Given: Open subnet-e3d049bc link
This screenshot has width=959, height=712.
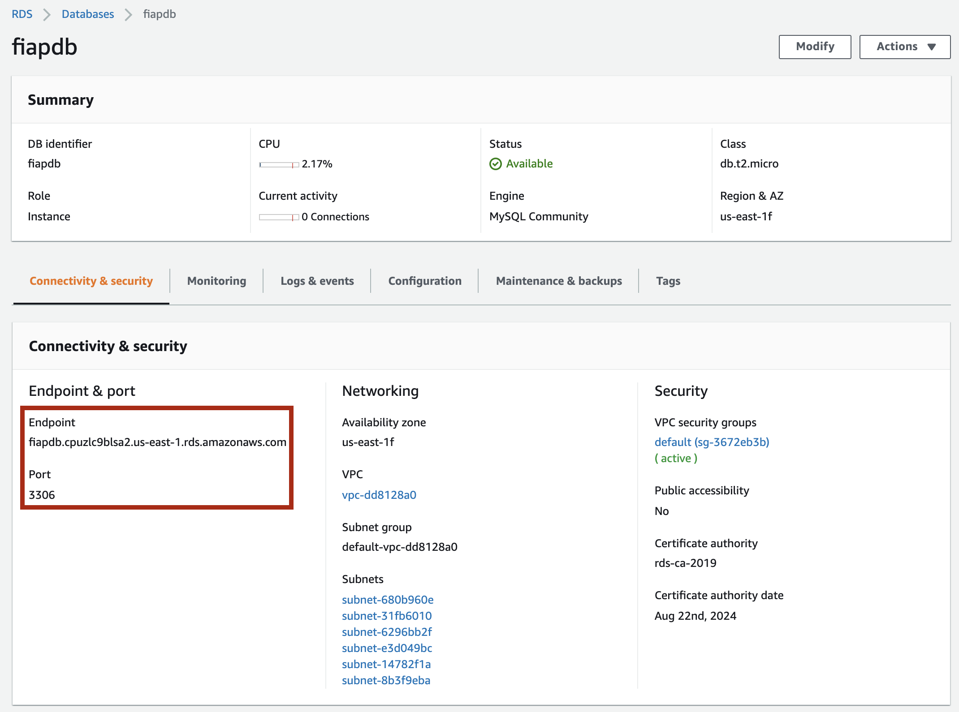Looking at the screenshot, I should click(x=387, y=648).
